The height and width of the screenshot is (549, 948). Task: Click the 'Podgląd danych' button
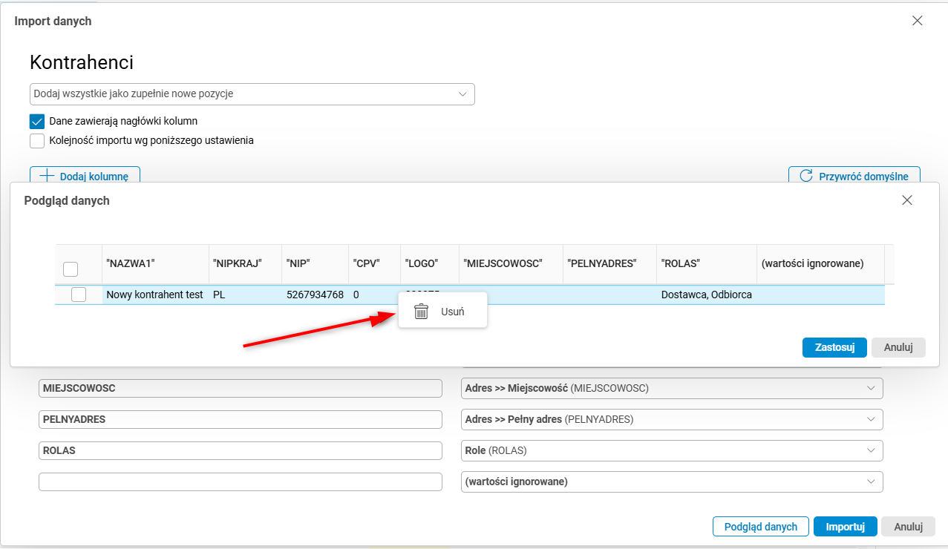pyautogui.click(x=760, y=527)
